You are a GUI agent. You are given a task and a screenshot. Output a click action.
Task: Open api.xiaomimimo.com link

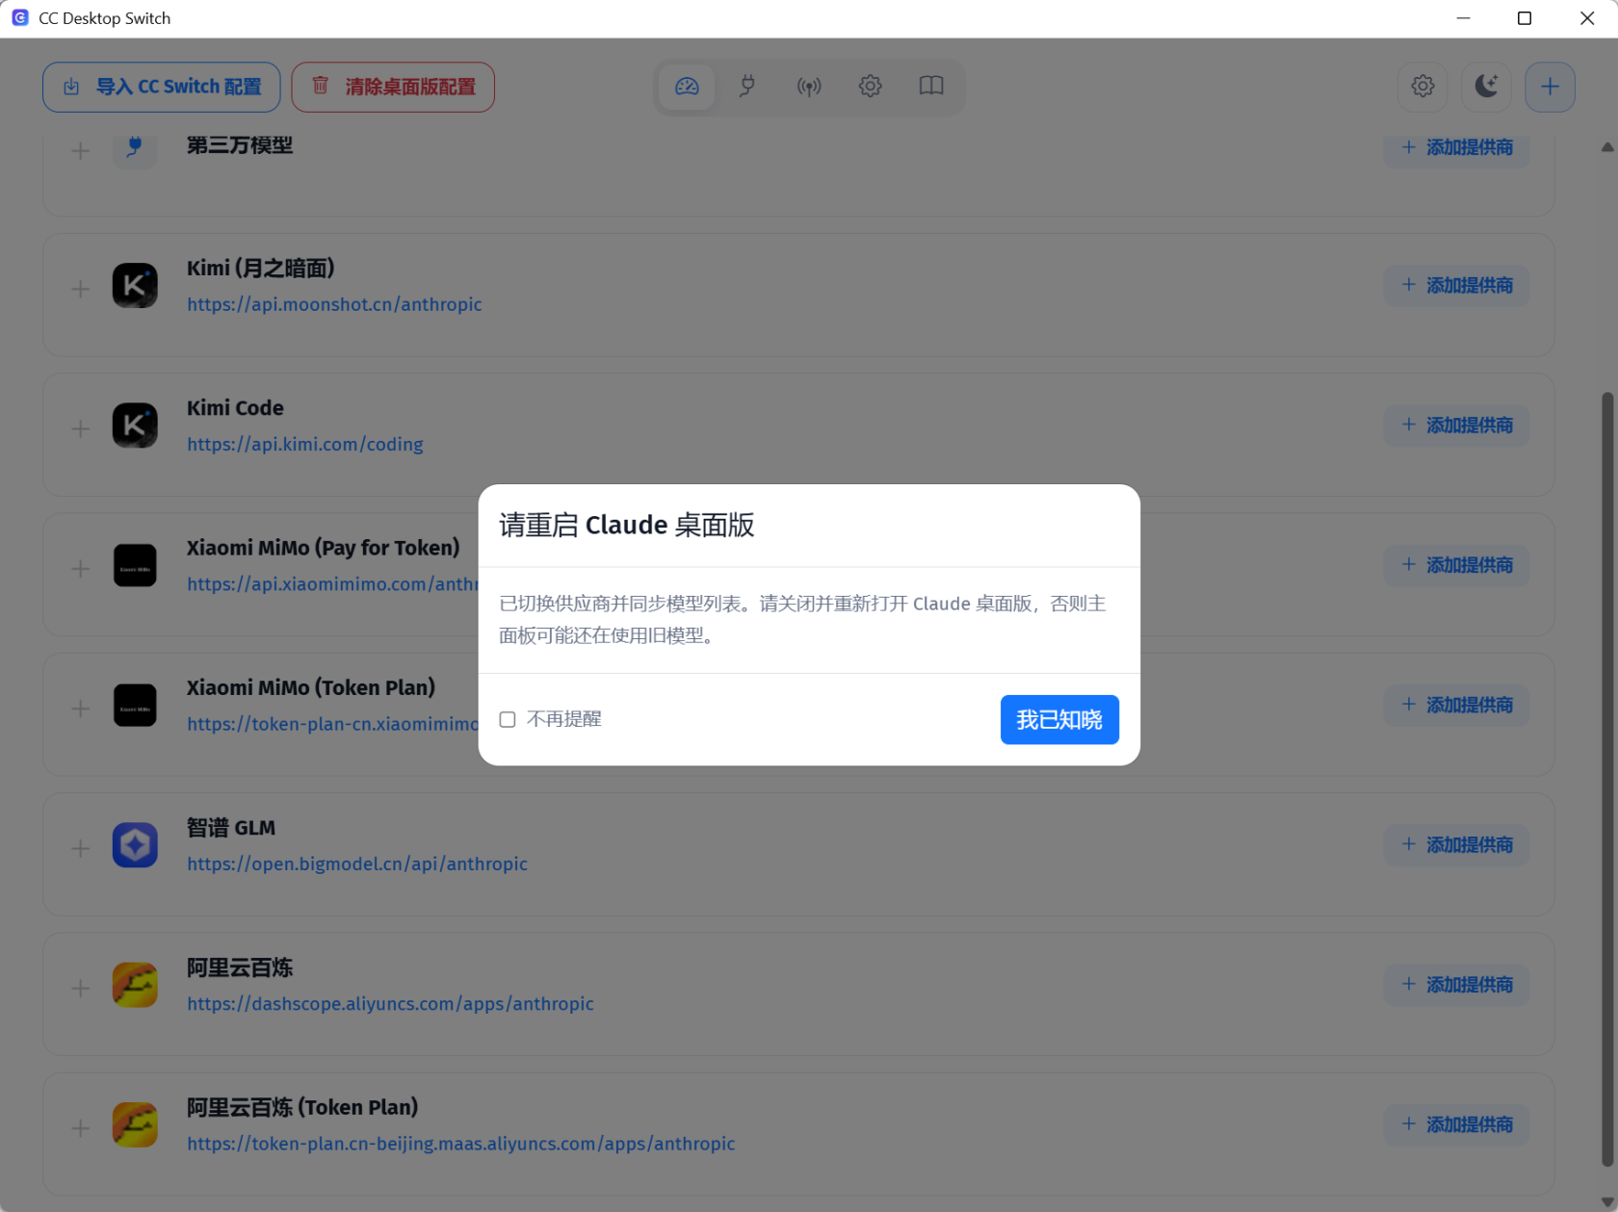pyautogui.click(x=332, y=584)
